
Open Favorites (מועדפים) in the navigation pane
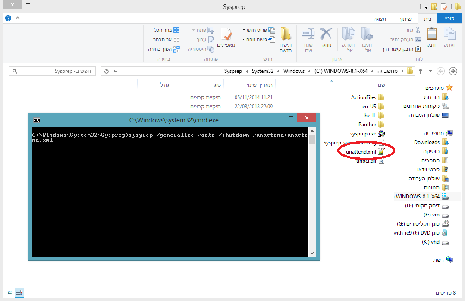439,88
